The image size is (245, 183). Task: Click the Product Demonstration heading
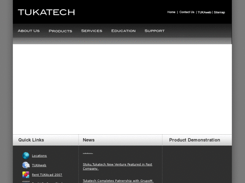coord(194,140)
